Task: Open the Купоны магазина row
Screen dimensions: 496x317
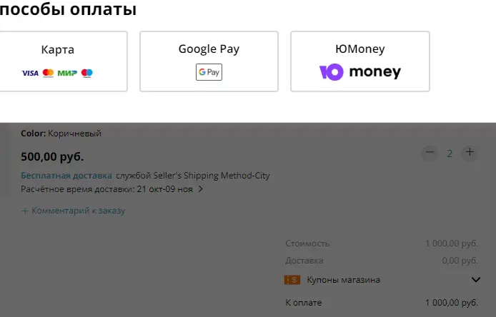Action: [382, 280]
